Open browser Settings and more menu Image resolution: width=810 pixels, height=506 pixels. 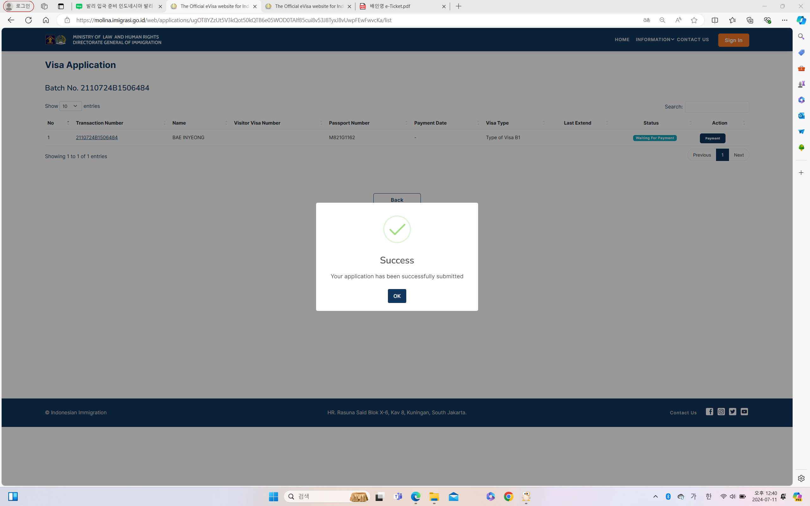pyautogui.click(x=785, y=20)
